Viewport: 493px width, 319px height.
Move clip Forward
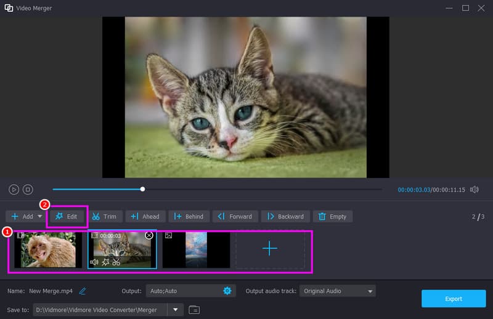[235, 217]
